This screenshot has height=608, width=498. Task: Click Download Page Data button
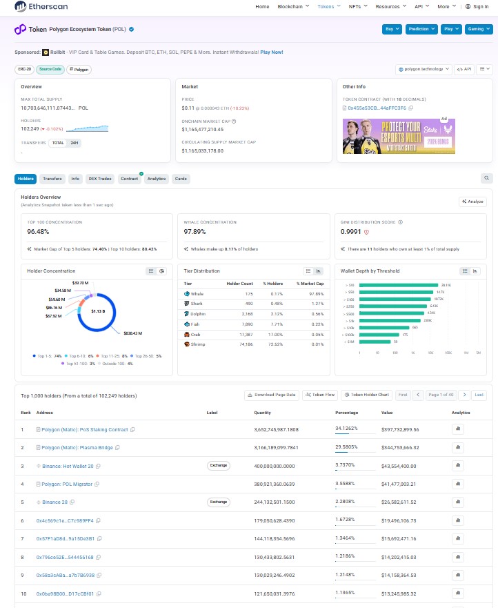(272, 395)
